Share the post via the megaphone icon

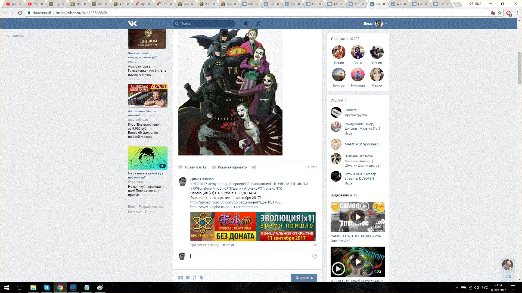(x=254, y=167)
